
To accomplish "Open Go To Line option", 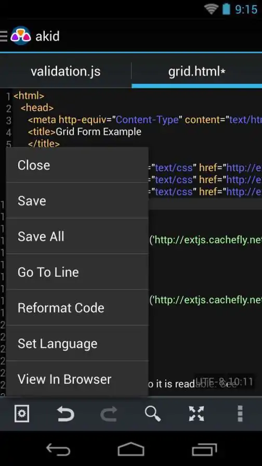I will [77, 272].
